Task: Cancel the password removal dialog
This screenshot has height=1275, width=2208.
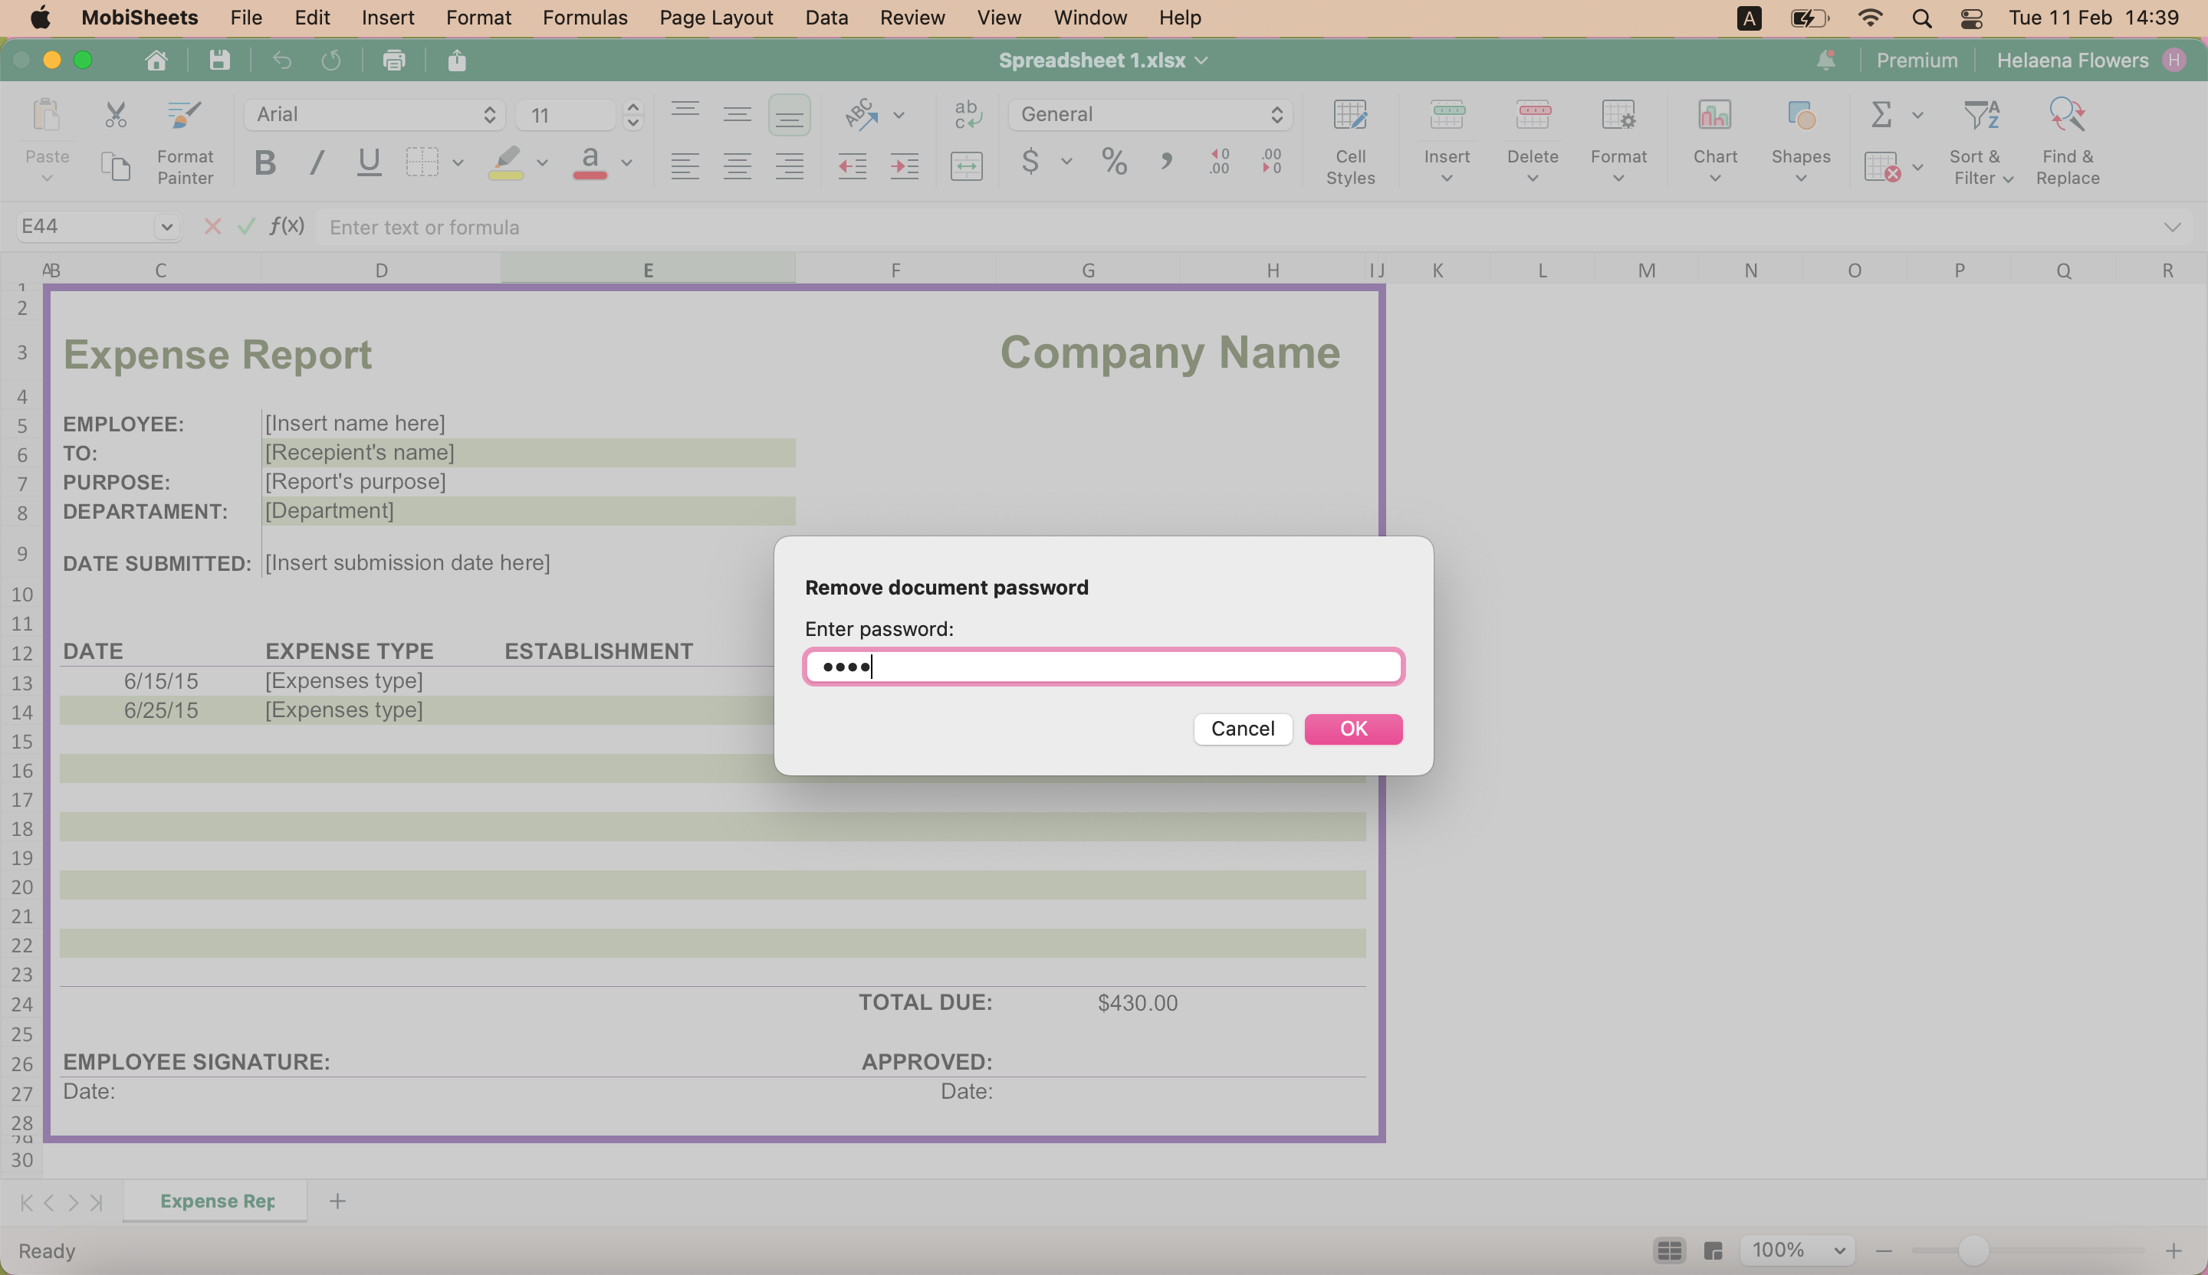Action: [x=1243, y=728]
